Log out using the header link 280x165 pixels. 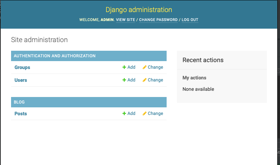190,20
